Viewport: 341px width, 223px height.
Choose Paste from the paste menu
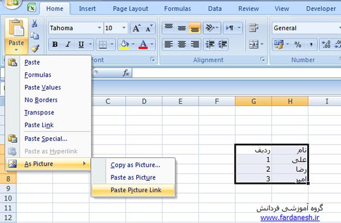pyautogui.click(x=48, y=62)
